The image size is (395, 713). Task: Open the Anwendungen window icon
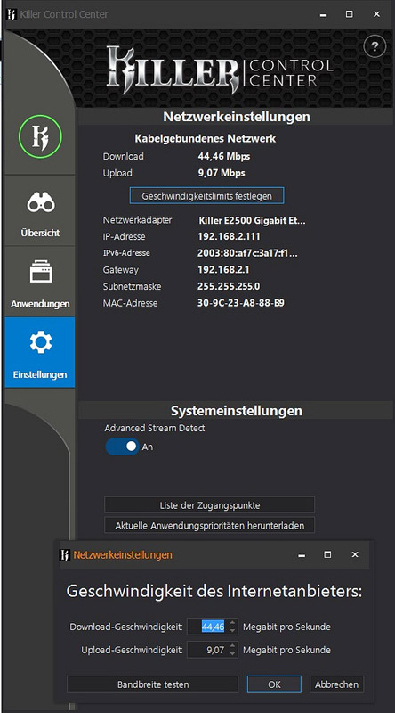tap(41, 272)
